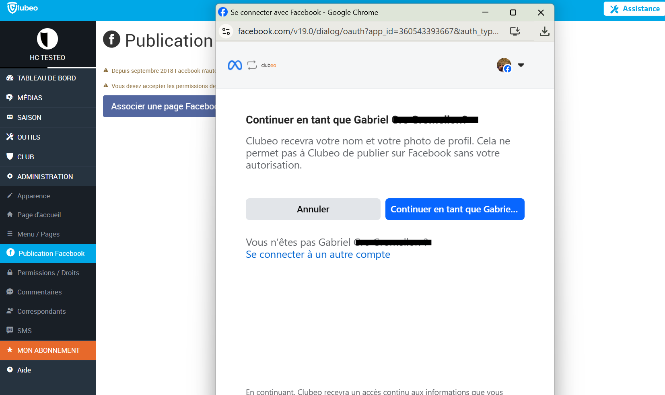The width and height of the screenshot is (665, 395).
Task: Click the install app icon in popup address bar
Action: pyautogui.click(x=515, y=31)
